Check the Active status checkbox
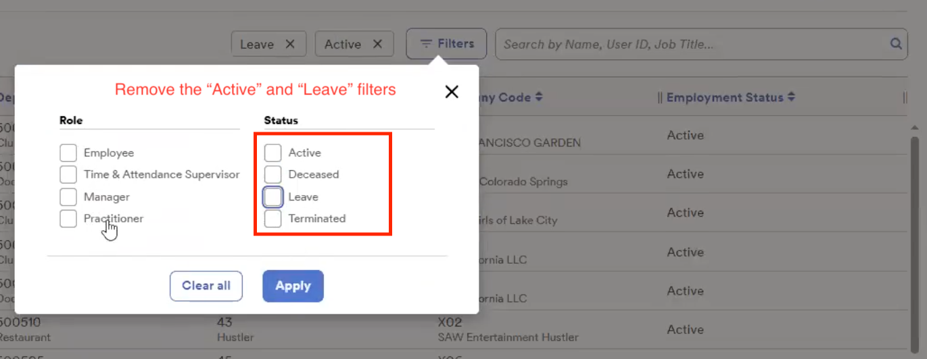The image size is (927, 359). (272, 153)
